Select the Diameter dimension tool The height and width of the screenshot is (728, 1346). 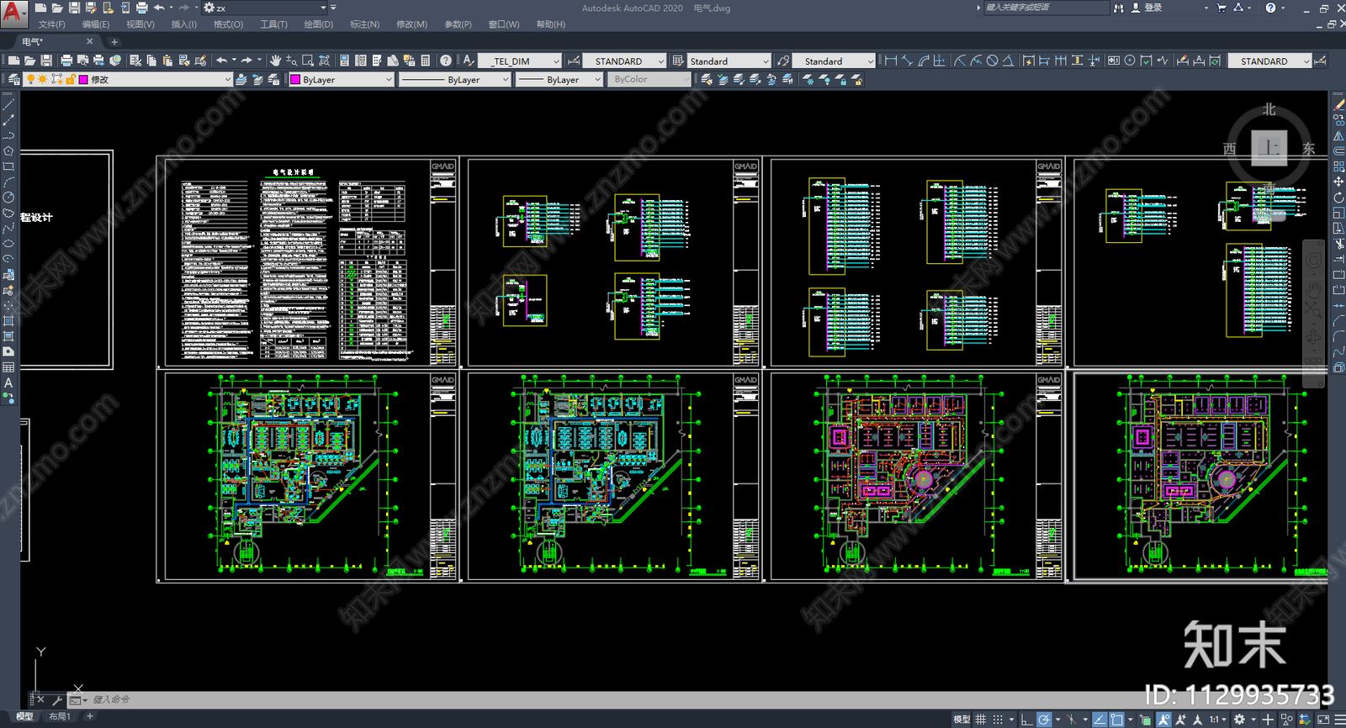(x=992, y=61)
